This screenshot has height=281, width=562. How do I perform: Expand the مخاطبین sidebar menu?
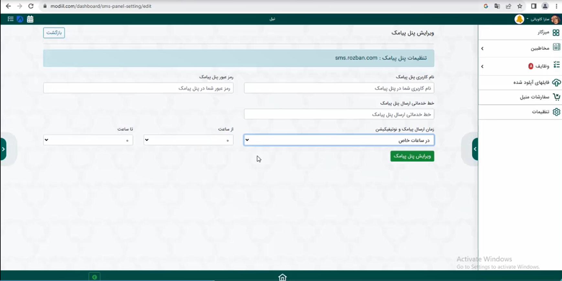coord(520,48)
